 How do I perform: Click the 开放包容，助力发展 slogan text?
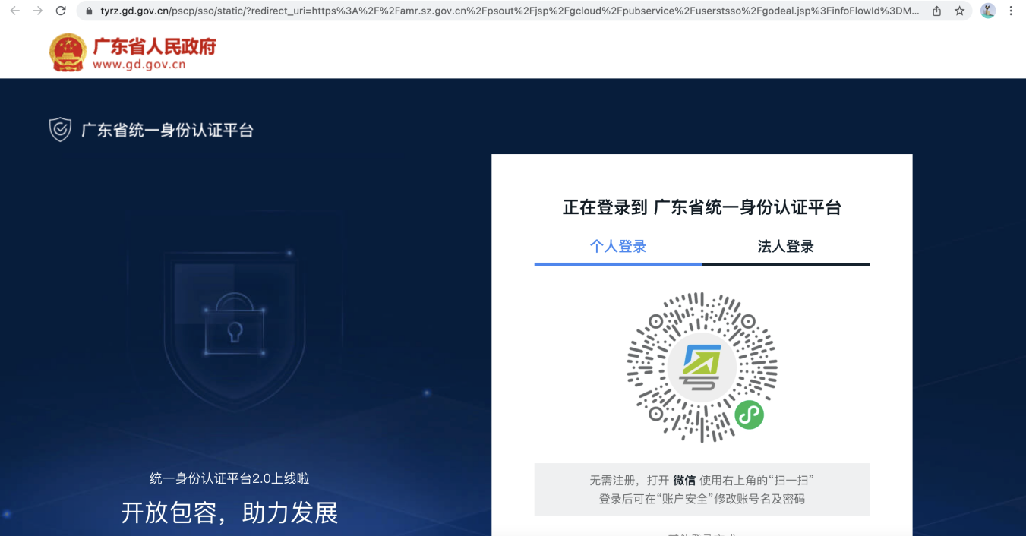(x=229, y=512)
